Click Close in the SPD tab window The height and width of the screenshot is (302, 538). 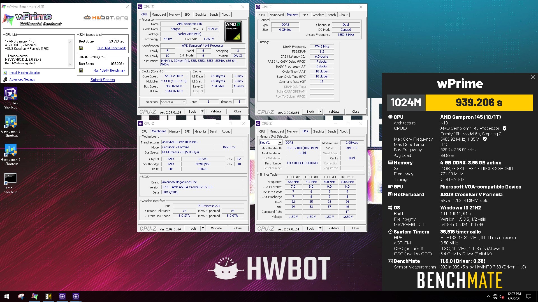[x=356, y=228]
